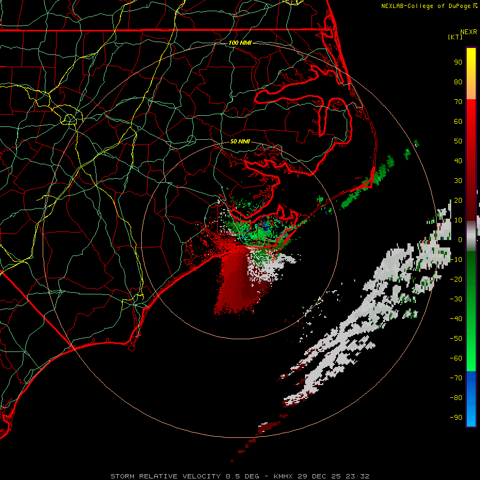Click the positive 30 scale value

point(458,181)
